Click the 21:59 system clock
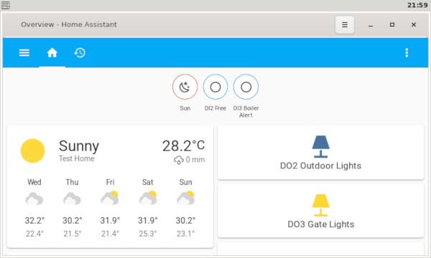Screen dimensions: 431x258 417,5
